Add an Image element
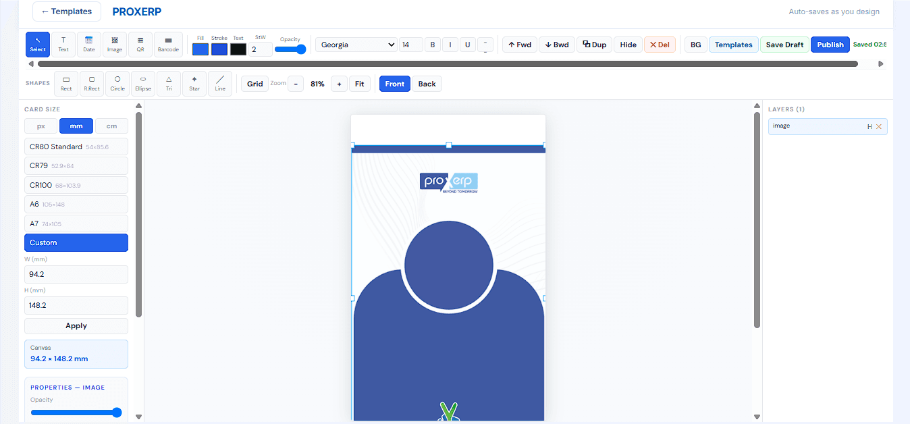910x424 pixels. tap(115, 45)
